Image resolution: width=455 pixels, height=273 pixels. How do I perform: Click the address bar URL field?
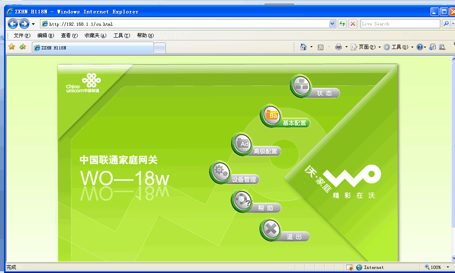click(x=186, y=24)
